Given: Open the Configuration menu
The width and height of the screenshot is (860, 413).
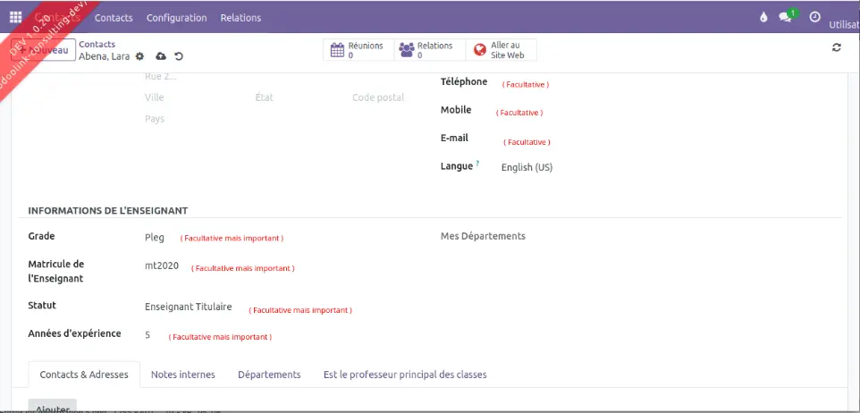Looking at the screenshot, I should pos(176,18).
